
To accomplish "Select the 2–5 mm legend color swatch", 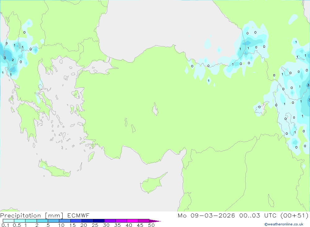I will pyautogui.click(x=42, y=221).
